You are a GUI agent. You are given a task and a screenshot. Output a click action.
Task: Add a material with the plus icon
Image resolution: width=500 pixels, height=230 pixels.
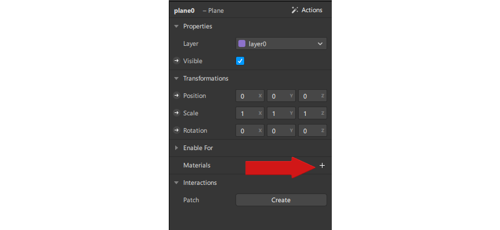[x=322, y=165]
